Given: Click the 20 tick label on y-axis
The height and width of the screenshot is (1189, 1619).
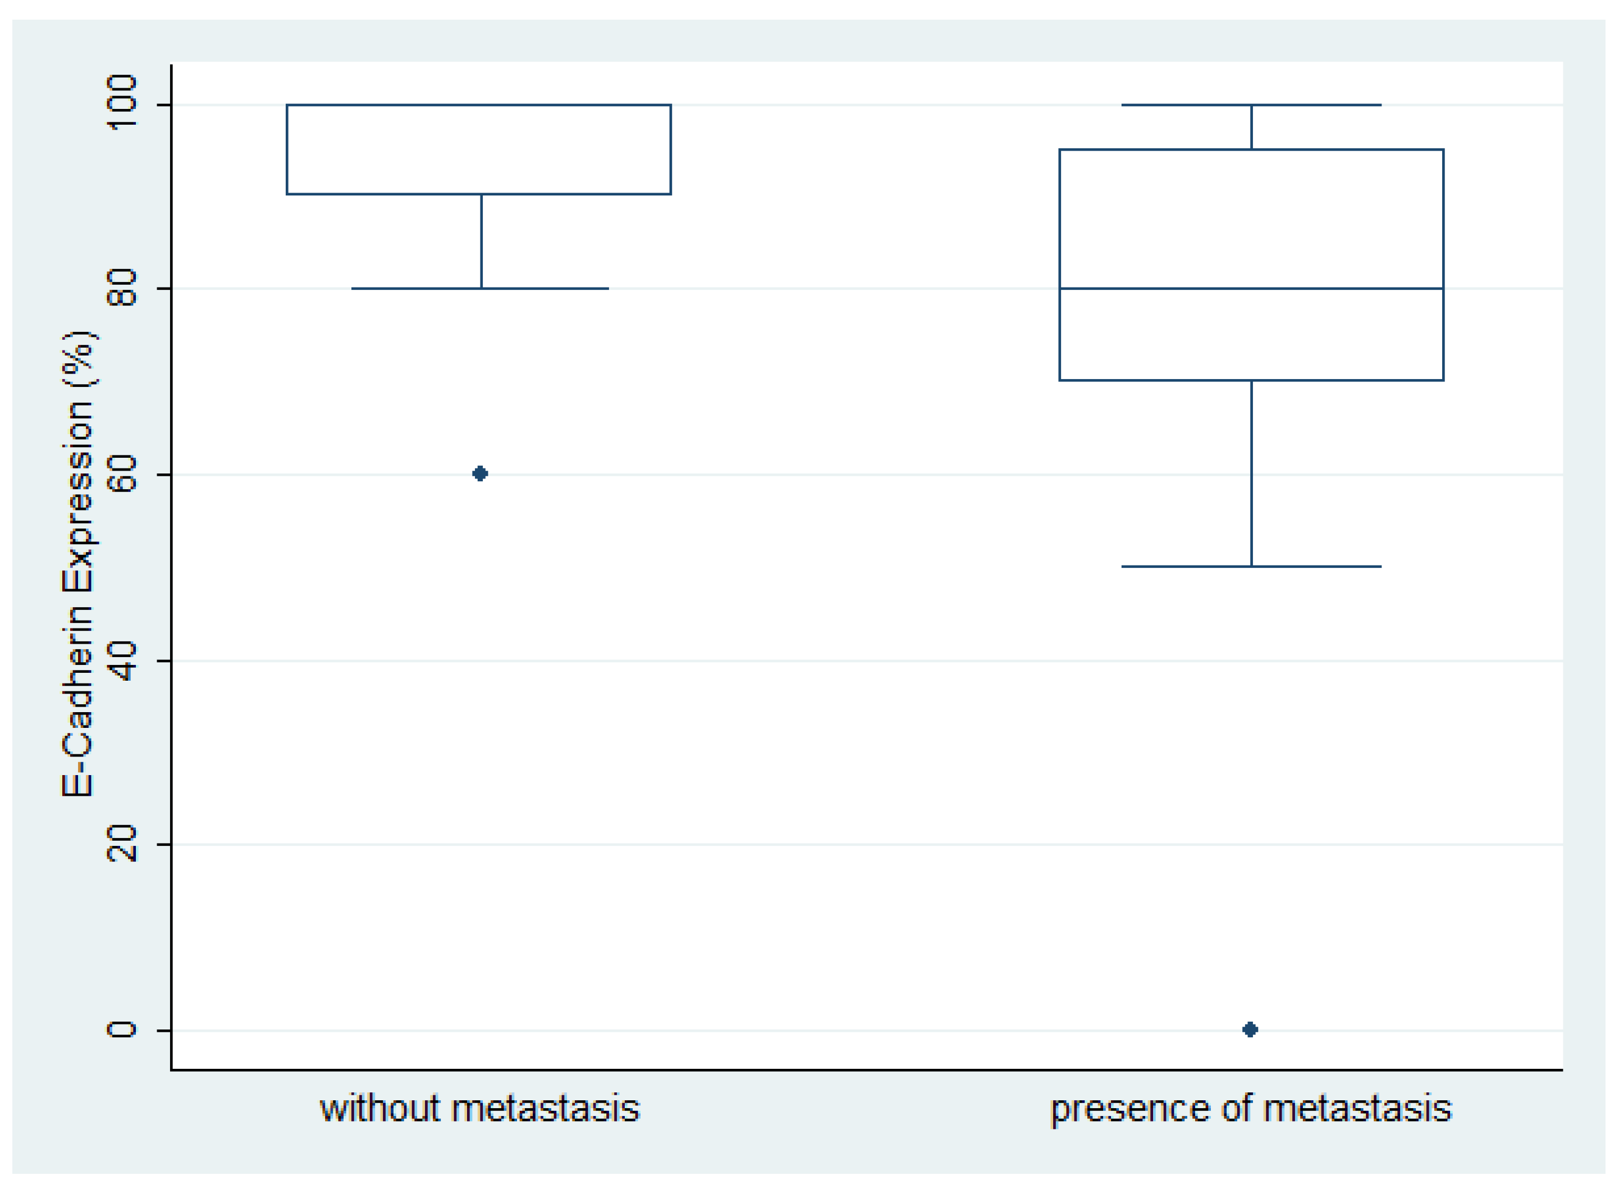Looking at the screenshot, I should 121,844.
